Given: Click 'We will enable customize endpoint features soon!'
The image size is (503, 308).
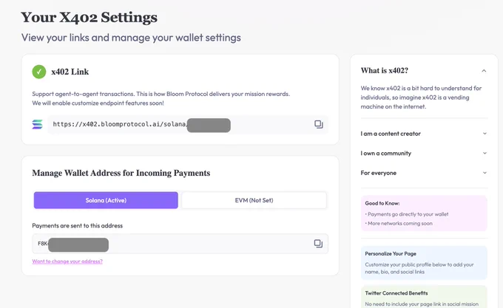Looking at the screenshot, I should coord(98,103).
